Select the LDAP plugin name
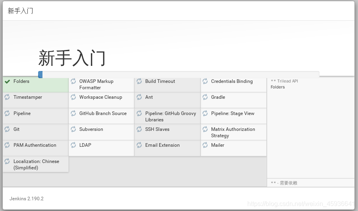 click(x=85, y=145)
